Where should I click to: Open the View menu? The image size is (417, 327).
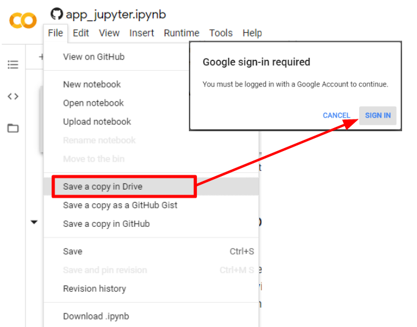click(x=109, y=33)
